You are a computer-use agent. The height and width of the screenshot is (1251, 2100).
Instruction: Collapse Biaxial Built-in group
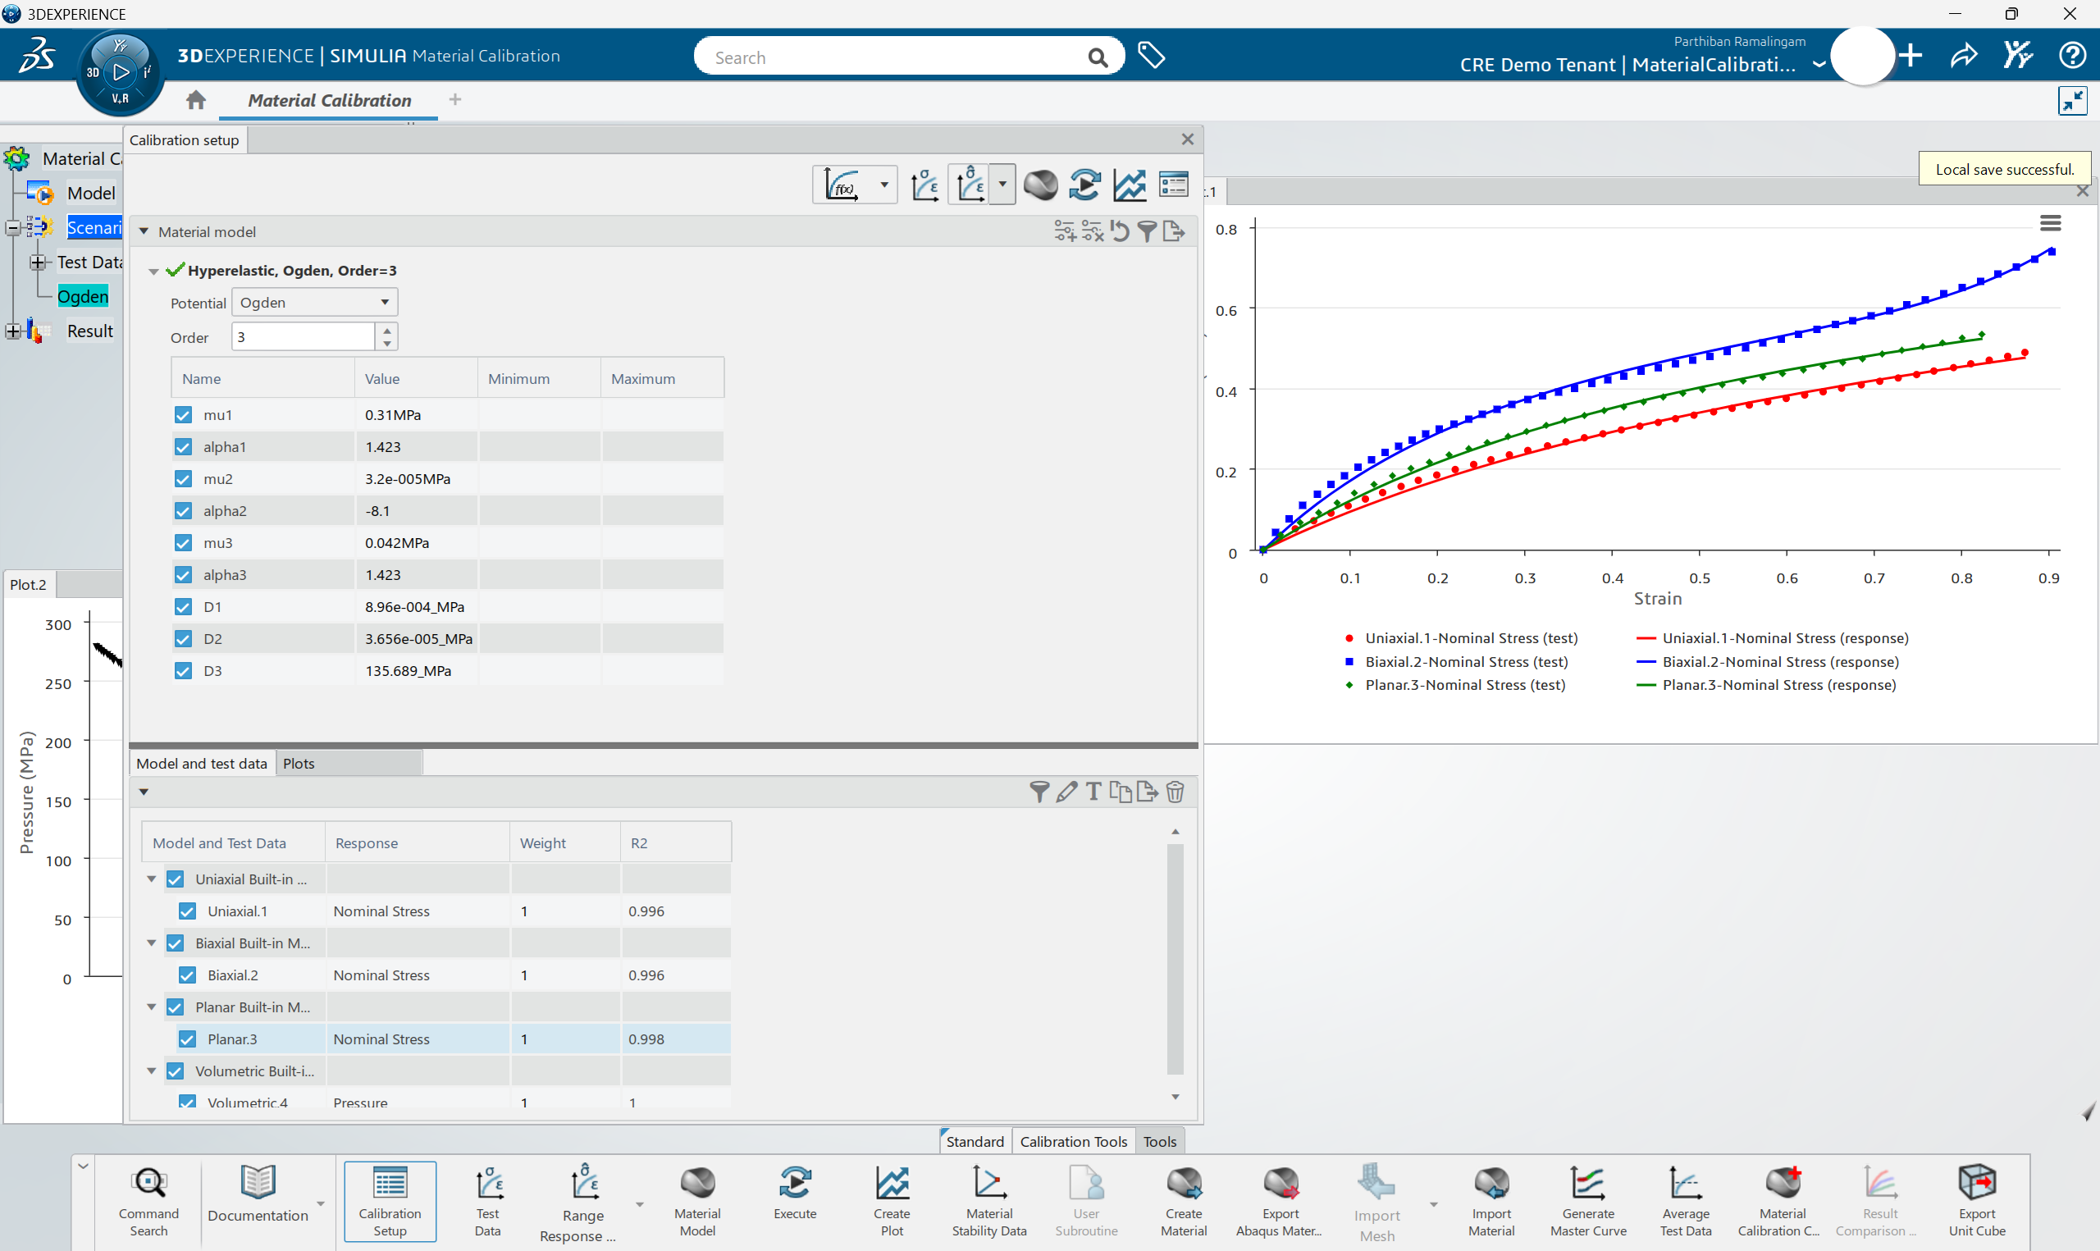click(152, 943)
